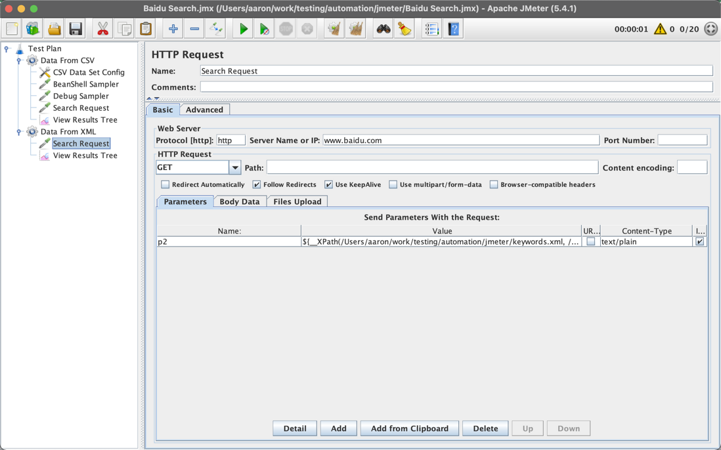Collapse the Test Plan tree node
721x450 pixels.
(x=7, y=49)
